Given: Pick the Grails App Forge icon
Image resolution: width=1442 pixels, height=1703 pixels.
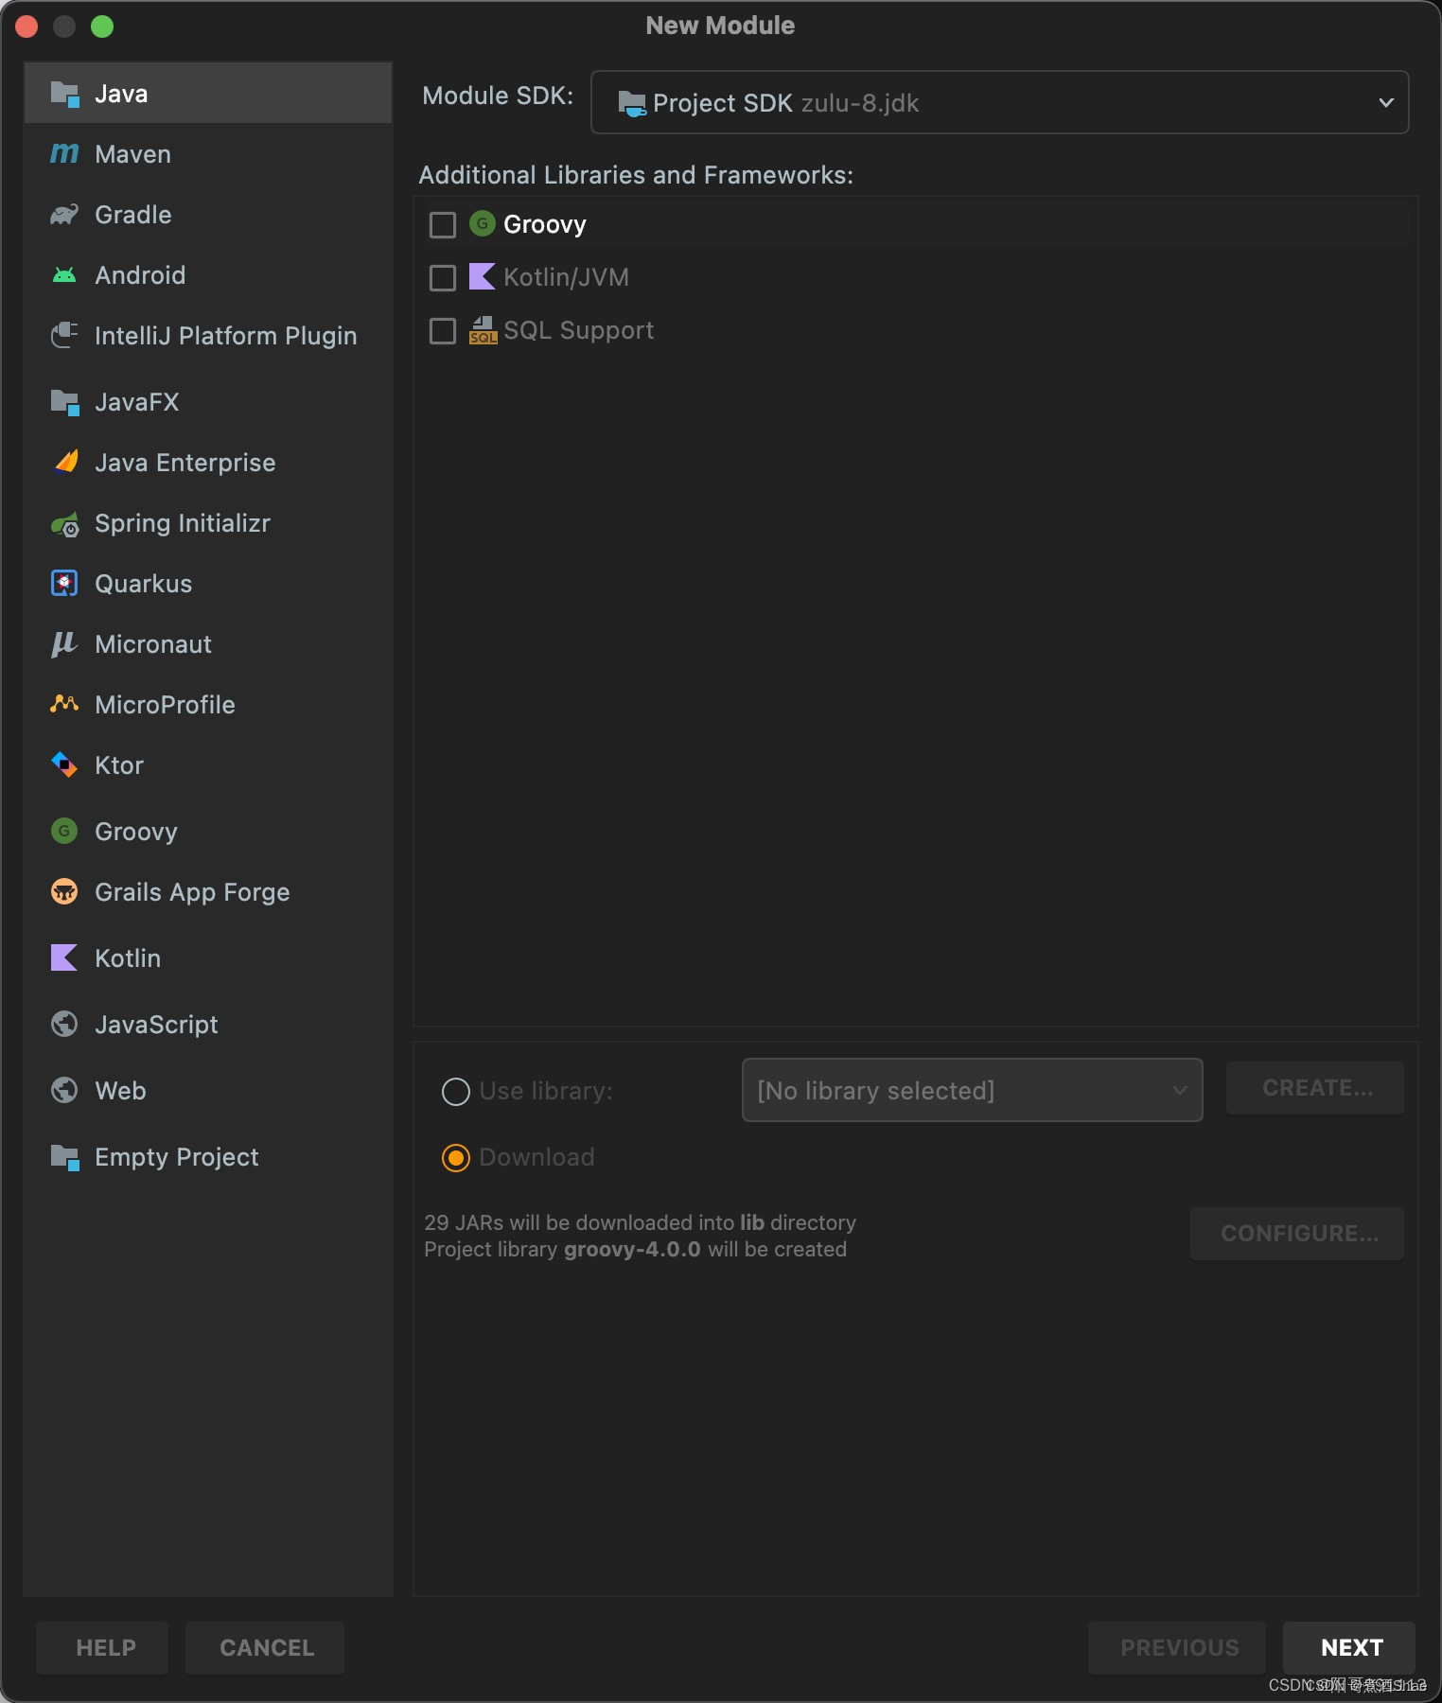Looking at the screenshot, I should pos(64,891).
